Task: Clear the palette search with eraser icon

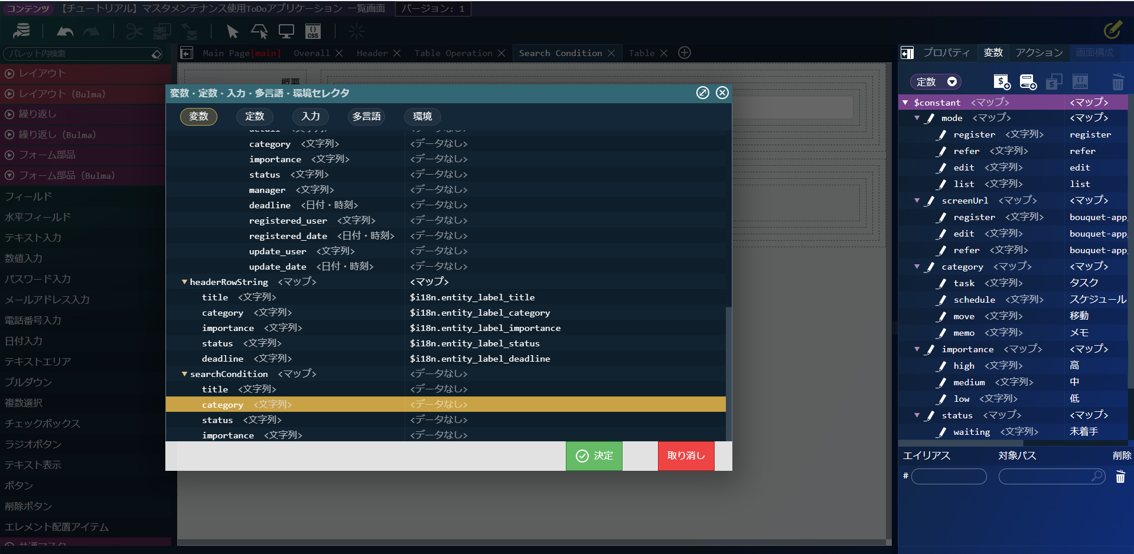Action: (157, 54)
